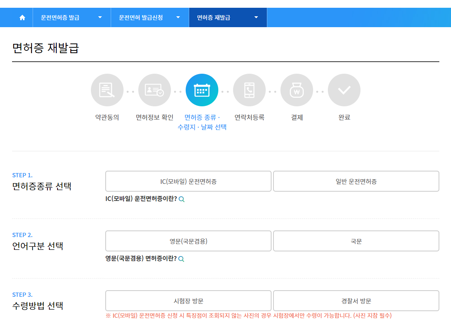Click the 약관동의 document step icon

pos(107,90)
